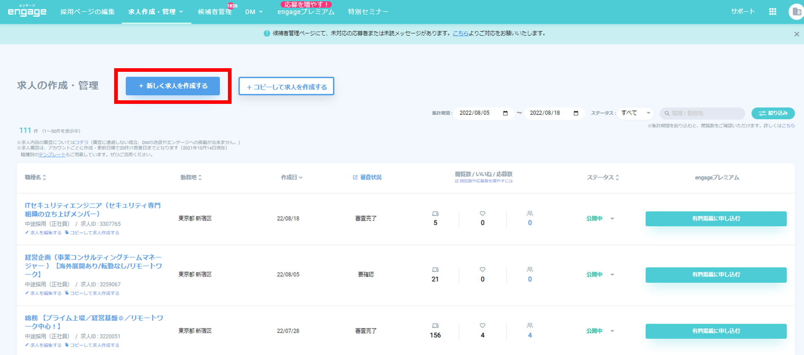Click applicant count 4 in 総務 row
The width and height of the screenshot is (804, 355).
pyautogui.click(x=530, y=335)
